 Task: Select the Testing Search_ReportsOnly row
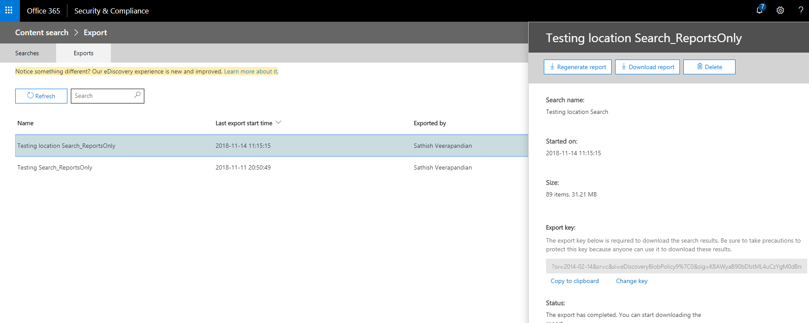point(55,167)
